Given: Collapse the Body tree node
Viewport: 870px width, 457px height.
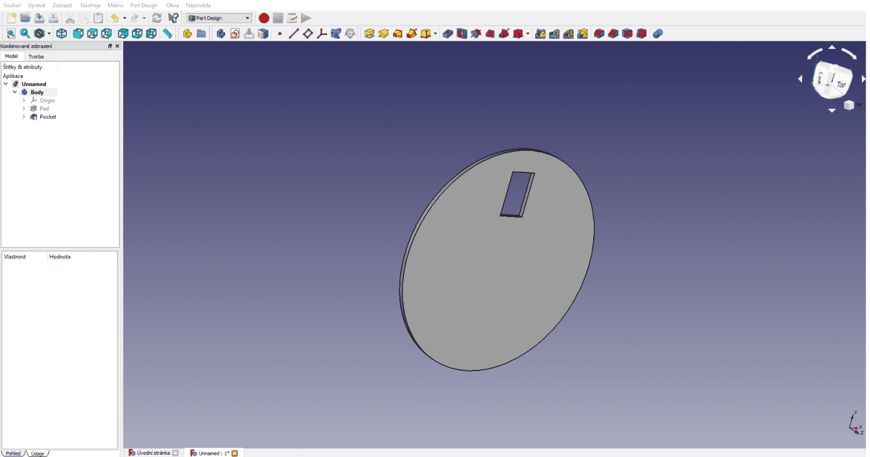Looking at the screenshot, I should tap(15, 92).
